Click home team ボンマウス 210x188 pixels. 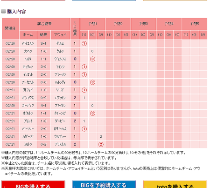pos(28,98)
